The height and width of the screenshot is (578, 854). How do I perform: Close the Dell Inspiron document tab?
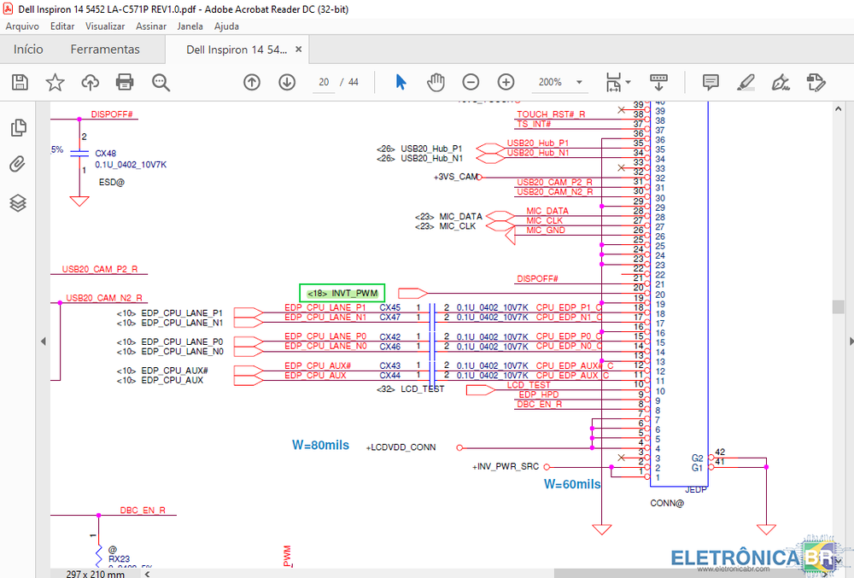pos(299,50)
